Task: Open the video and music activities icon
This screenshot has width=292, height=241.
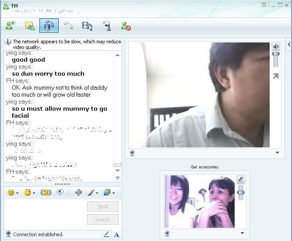Action: [87, 26]
